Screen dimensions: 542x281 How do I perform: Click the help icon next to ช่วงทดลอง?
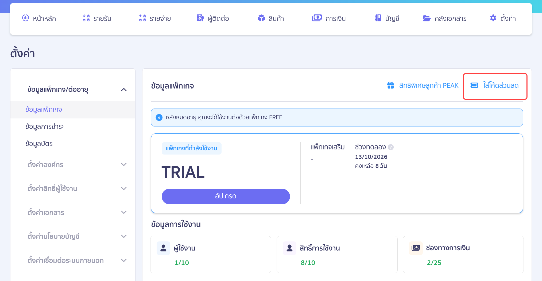click(391, 147)
